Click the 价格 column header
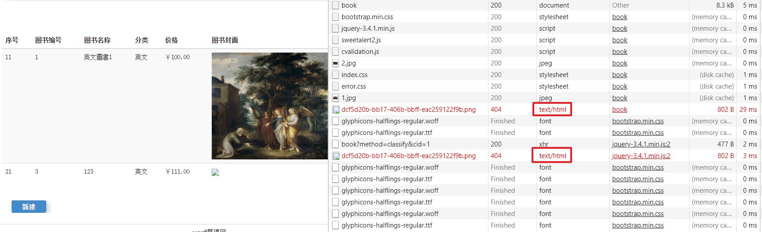This screenshot has height=232, width=762. [x=171, y=40]
